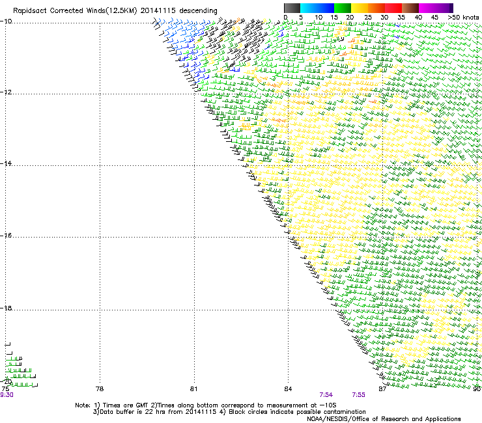Click the 'NOAA/NESDIS/Office of Research and Applications' credit
The height and width of the screenshot is (423, 482).
[x=384, y=418]
